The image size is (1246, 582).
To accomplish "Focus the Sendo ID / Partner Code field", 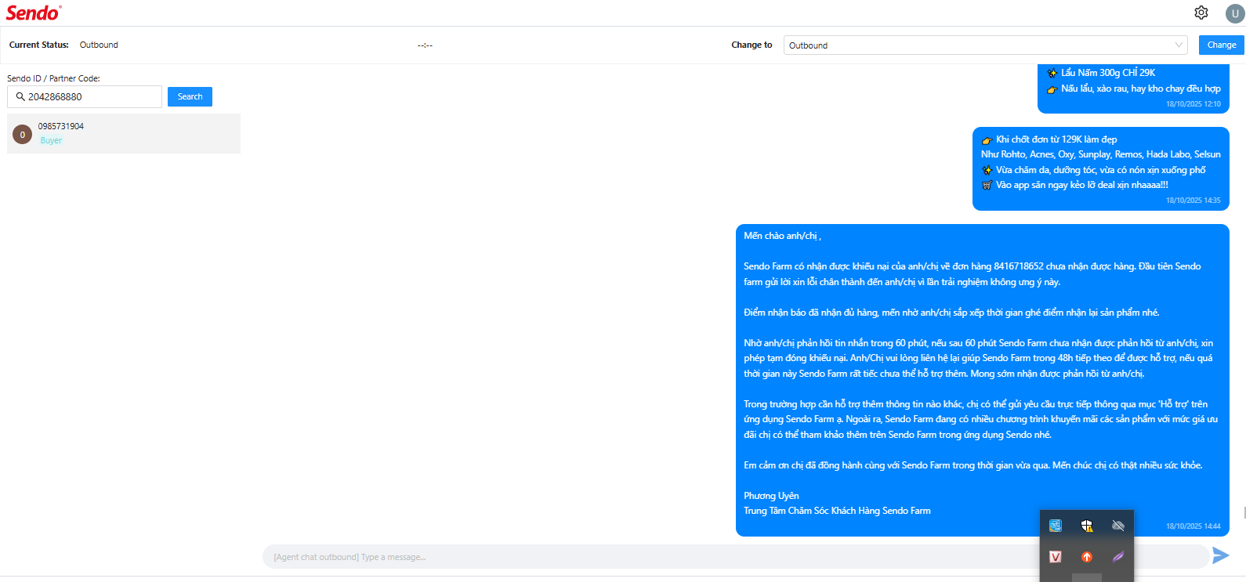I will pyautogui.click(x=85, y=97).
